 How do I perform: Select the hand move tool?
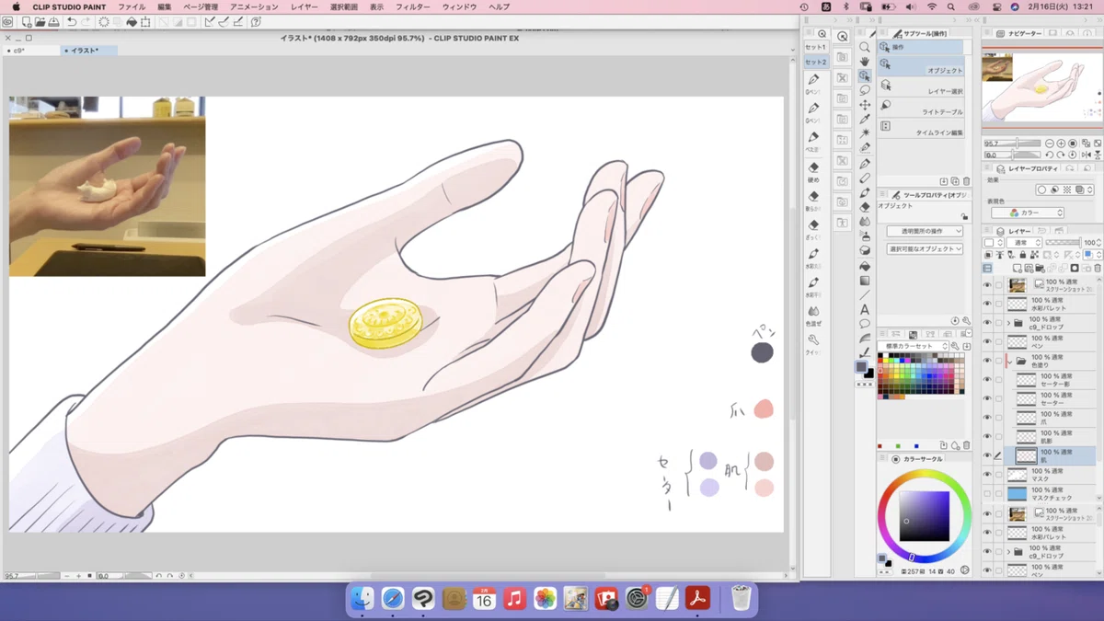point(865,62)
